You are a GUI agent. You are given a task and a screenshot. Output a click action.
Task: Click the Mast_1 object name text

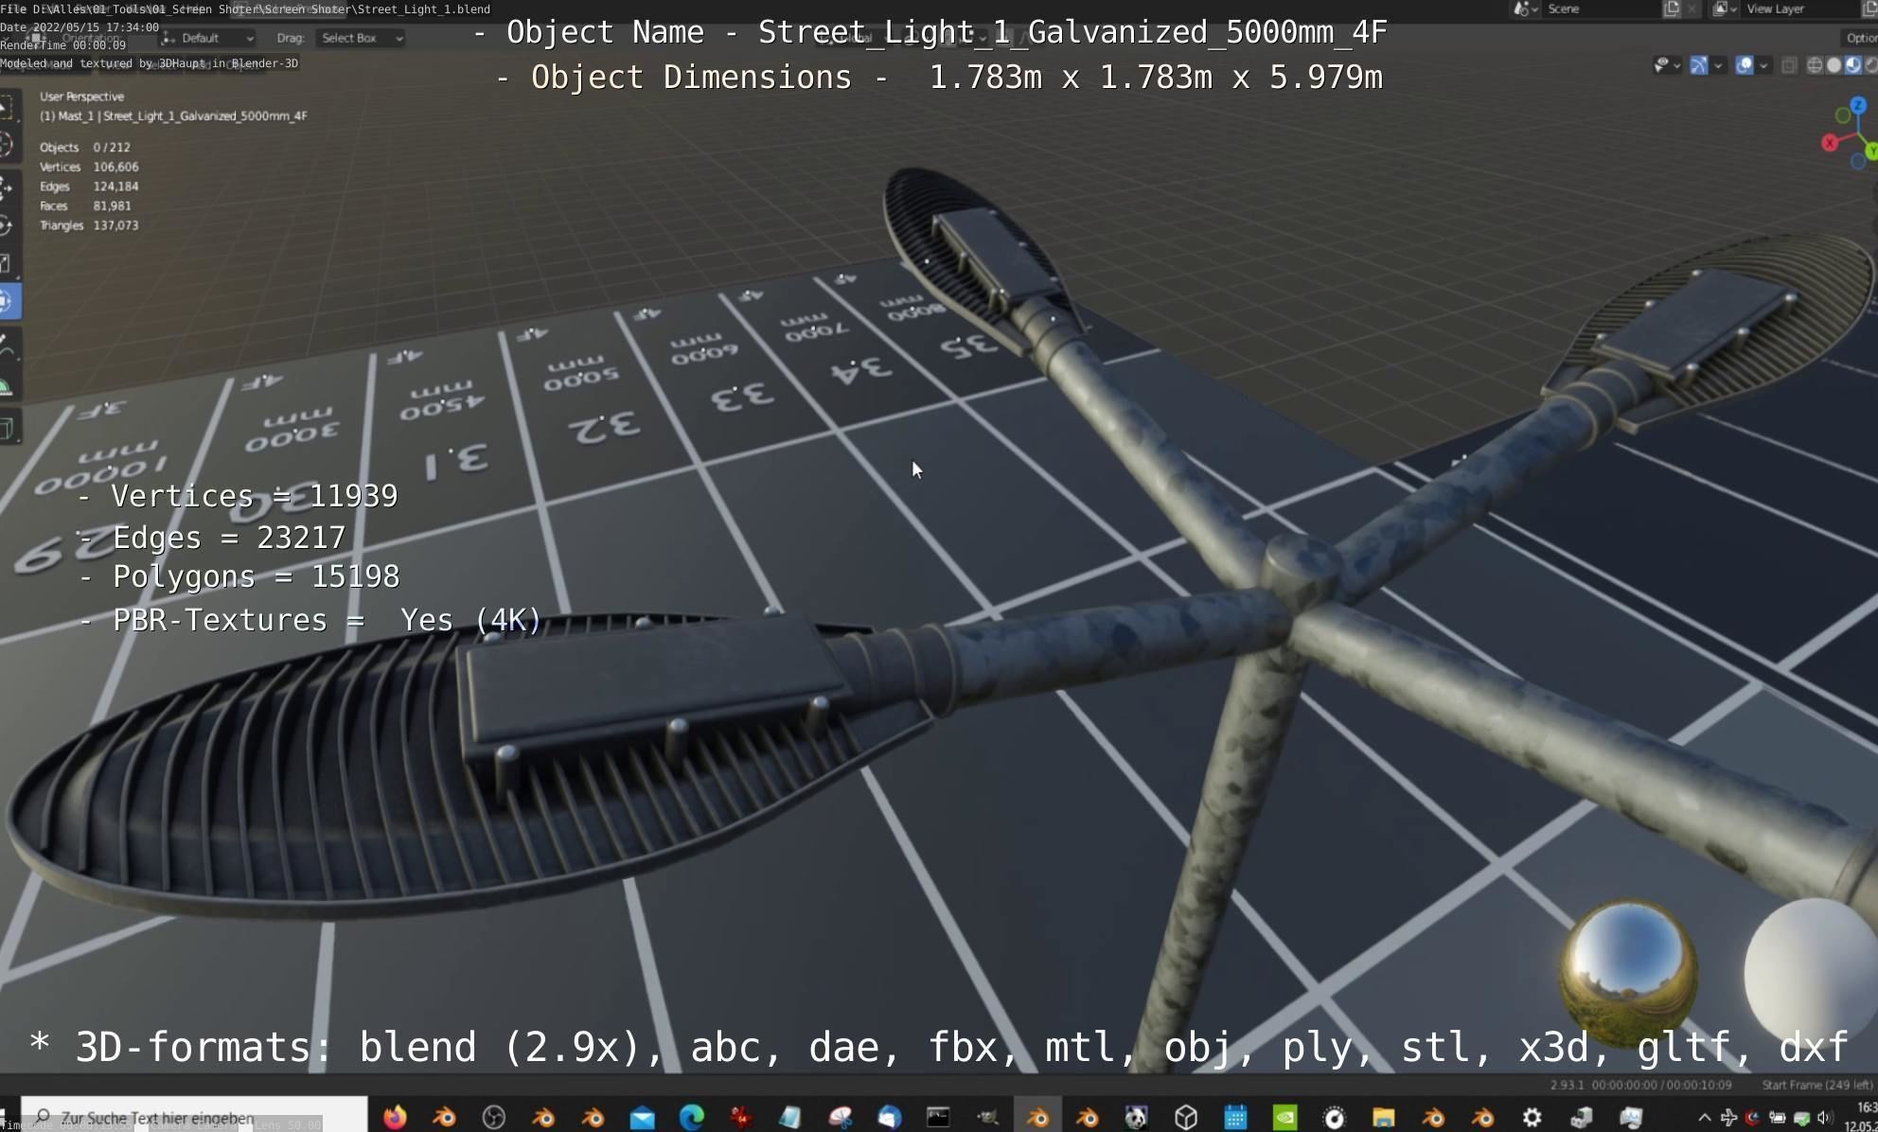pyautogui.click(x=77, y=116)
